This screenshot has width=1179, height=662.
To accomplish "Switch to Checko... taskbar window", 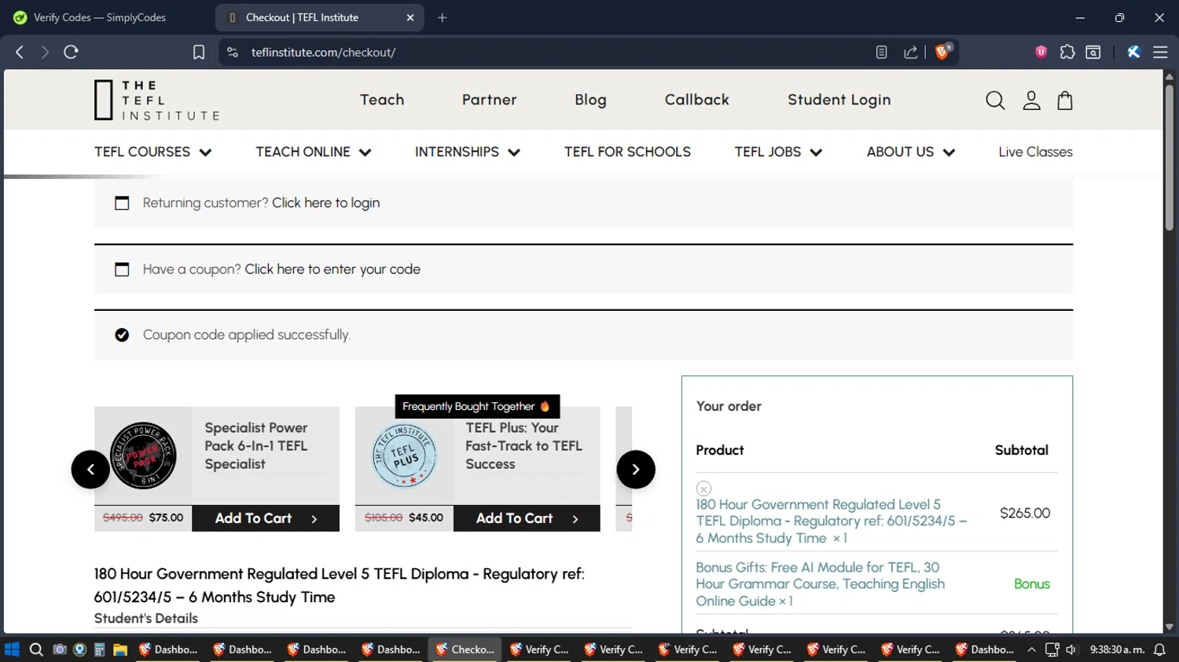I will pyautogui.click(x=465, y=649).
